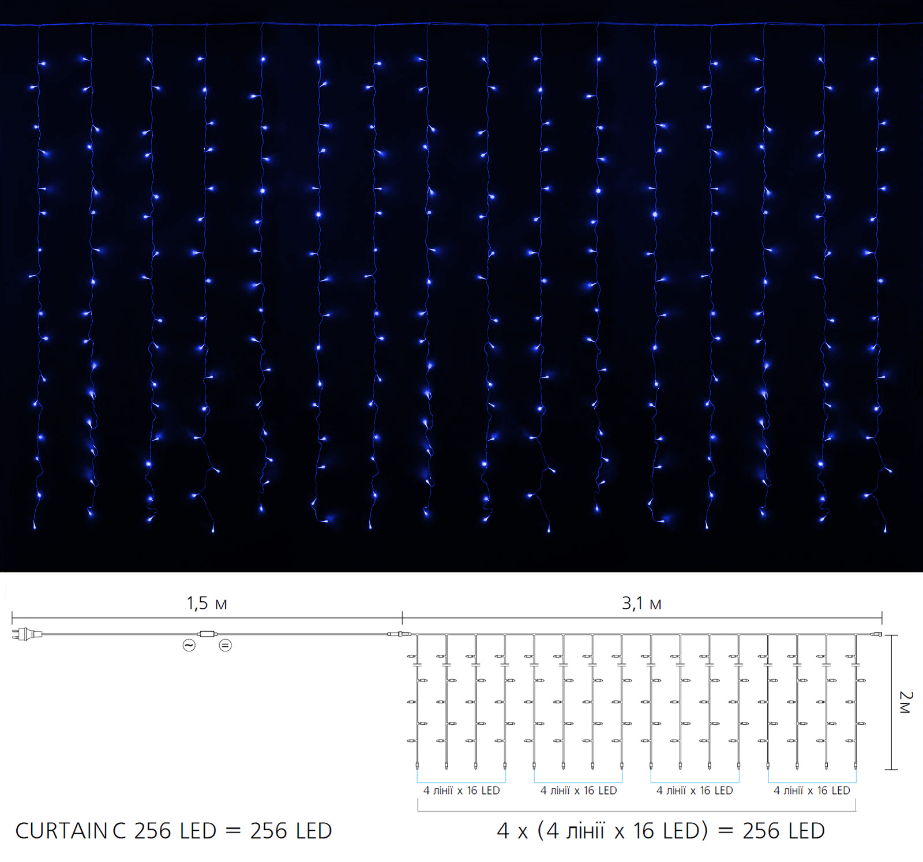Viewport: 923px width, 862px height.
Task: Click the last '4 лінії x 16 LED' label
Action: 812,790
